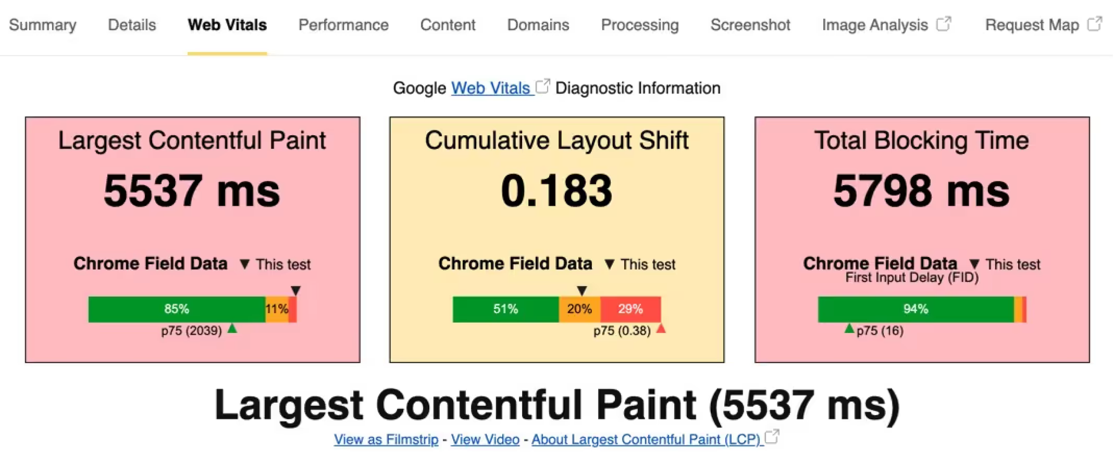The image size is (1114, 466).
Task: Click the green p75 (2039) triangle under the LCP bar
Action: 232,328
